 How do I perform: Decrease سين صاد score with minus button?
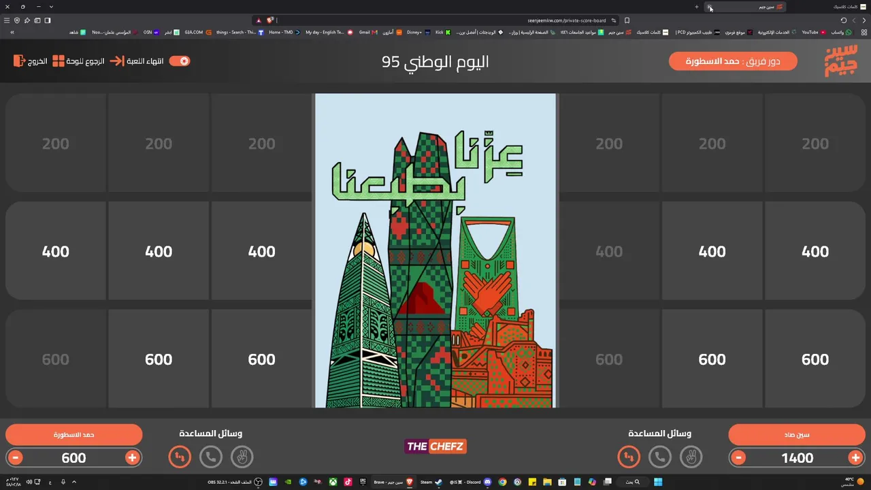click(x=738, y=458)
